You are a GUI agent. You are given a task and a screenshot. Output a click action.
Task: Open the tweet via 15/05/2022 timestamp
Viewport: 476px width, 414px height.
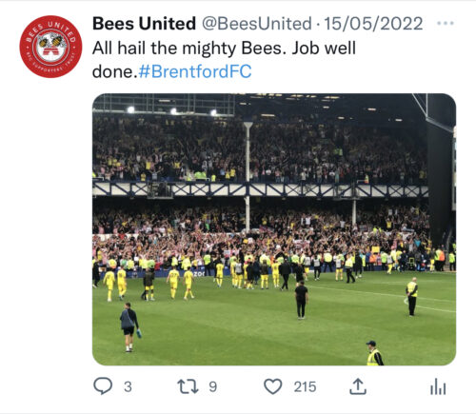click(x=373, y=24)
